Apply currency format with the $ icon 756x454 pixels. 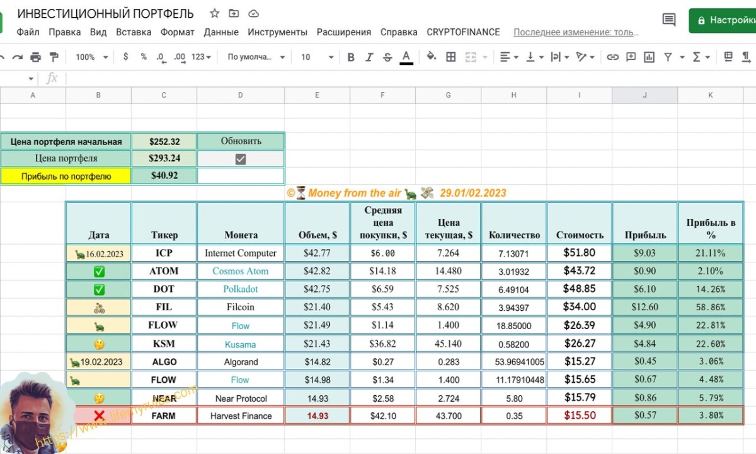126,57
